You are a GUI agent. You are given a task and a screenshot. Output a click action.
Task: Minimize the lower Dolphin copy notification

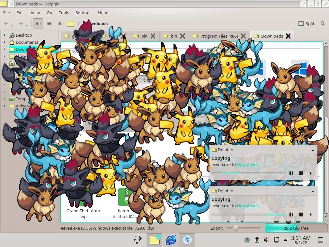pyautogui.click(x=313, y=191)
